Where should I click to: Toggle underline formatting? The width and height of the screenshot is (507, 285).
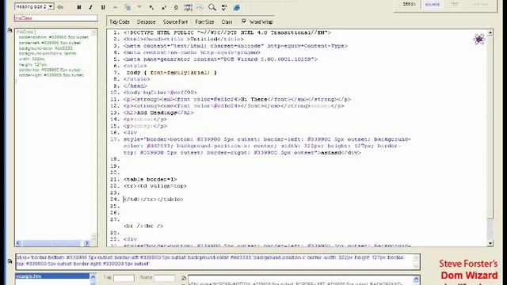pyautogui.click(x=103, y=7)
